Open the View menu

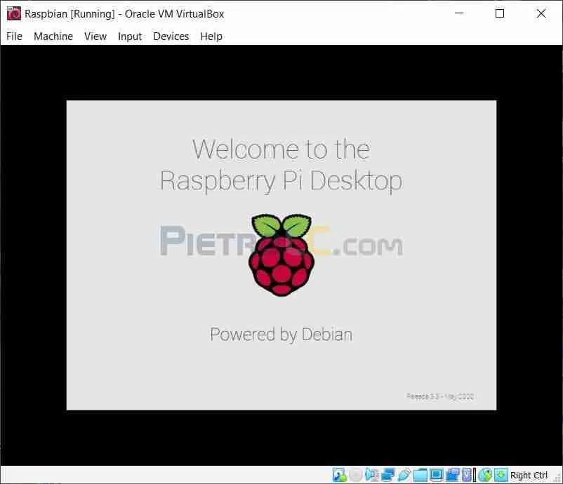[95, 36]
